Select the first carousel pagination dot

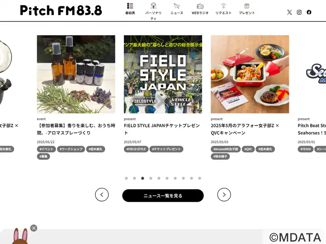pyautogui.click(x=126, y=178)
